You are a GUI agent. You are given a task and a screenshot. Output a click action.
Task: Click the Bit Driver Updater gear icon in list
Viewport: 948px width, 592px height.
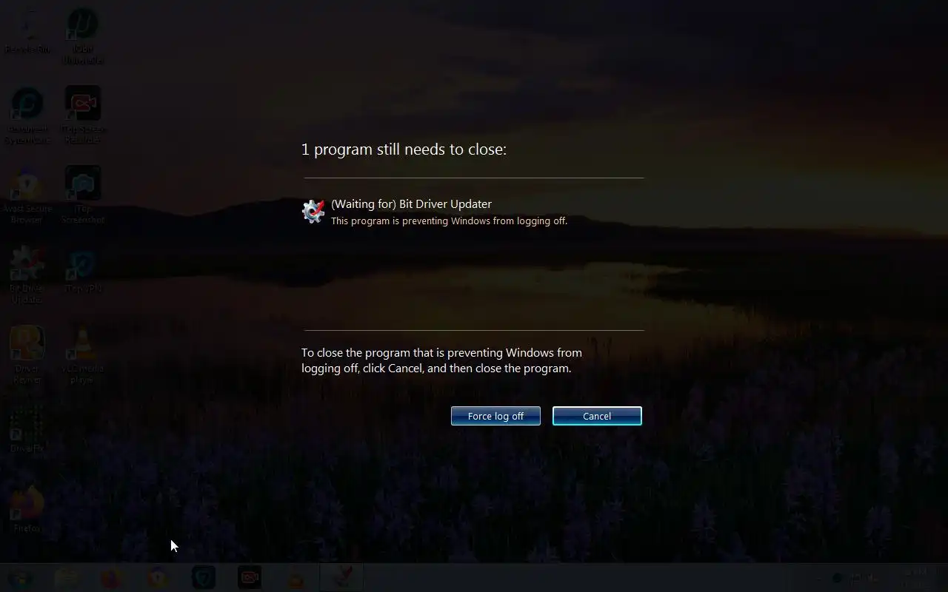click(313, 212)
